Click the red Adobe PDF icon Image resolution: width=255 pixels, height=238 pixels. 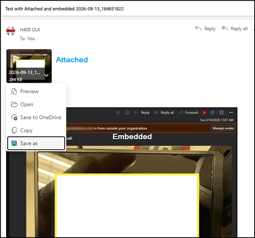(204, 112)
